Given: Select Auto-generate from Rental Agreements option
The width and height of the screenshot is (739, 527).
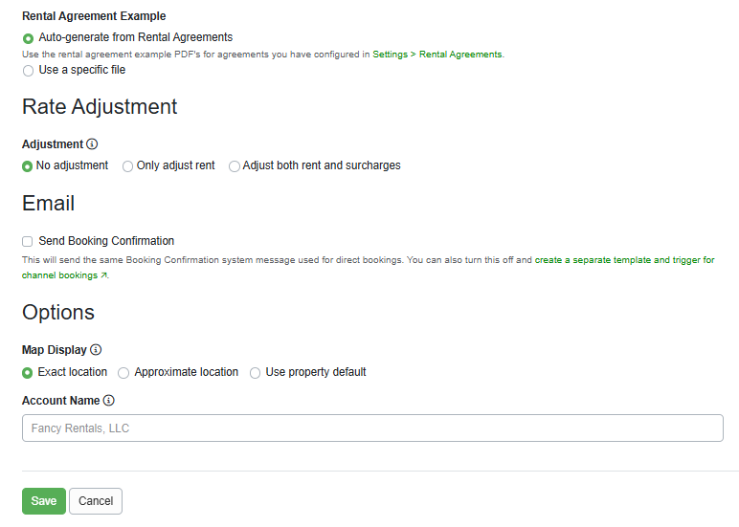Looking at the screenshot, I should tap(29, 38).
